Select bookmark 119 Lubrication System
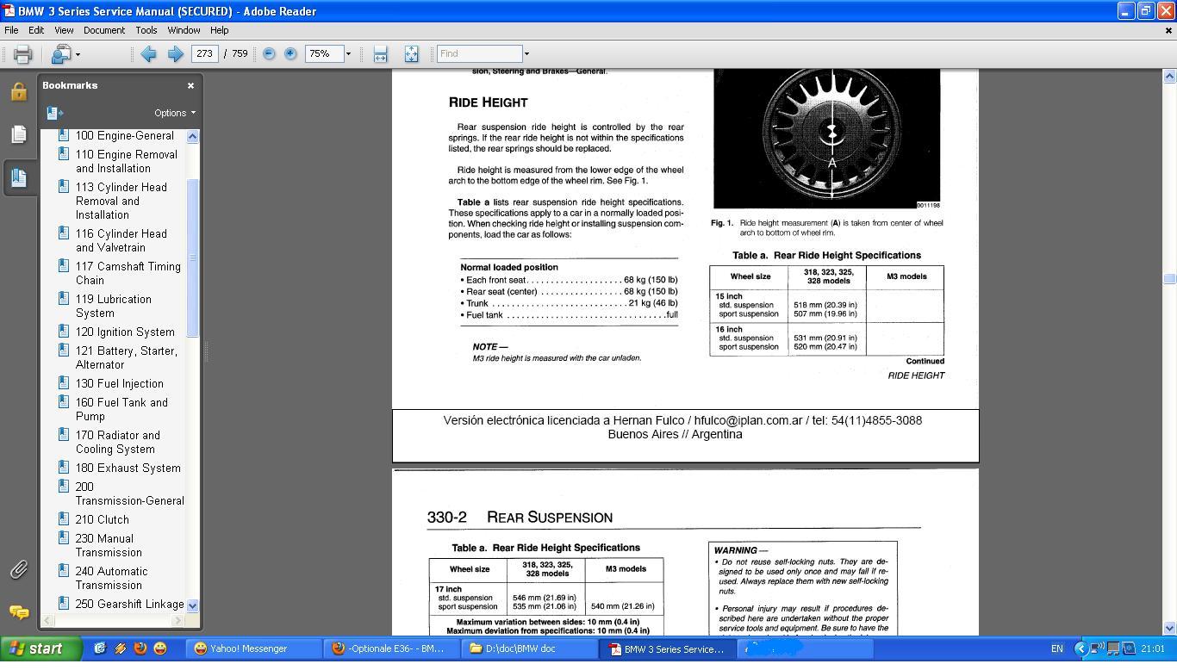The height and width of the screenshot is (670, 1177). pyautogui.click(x=114, y=306)
